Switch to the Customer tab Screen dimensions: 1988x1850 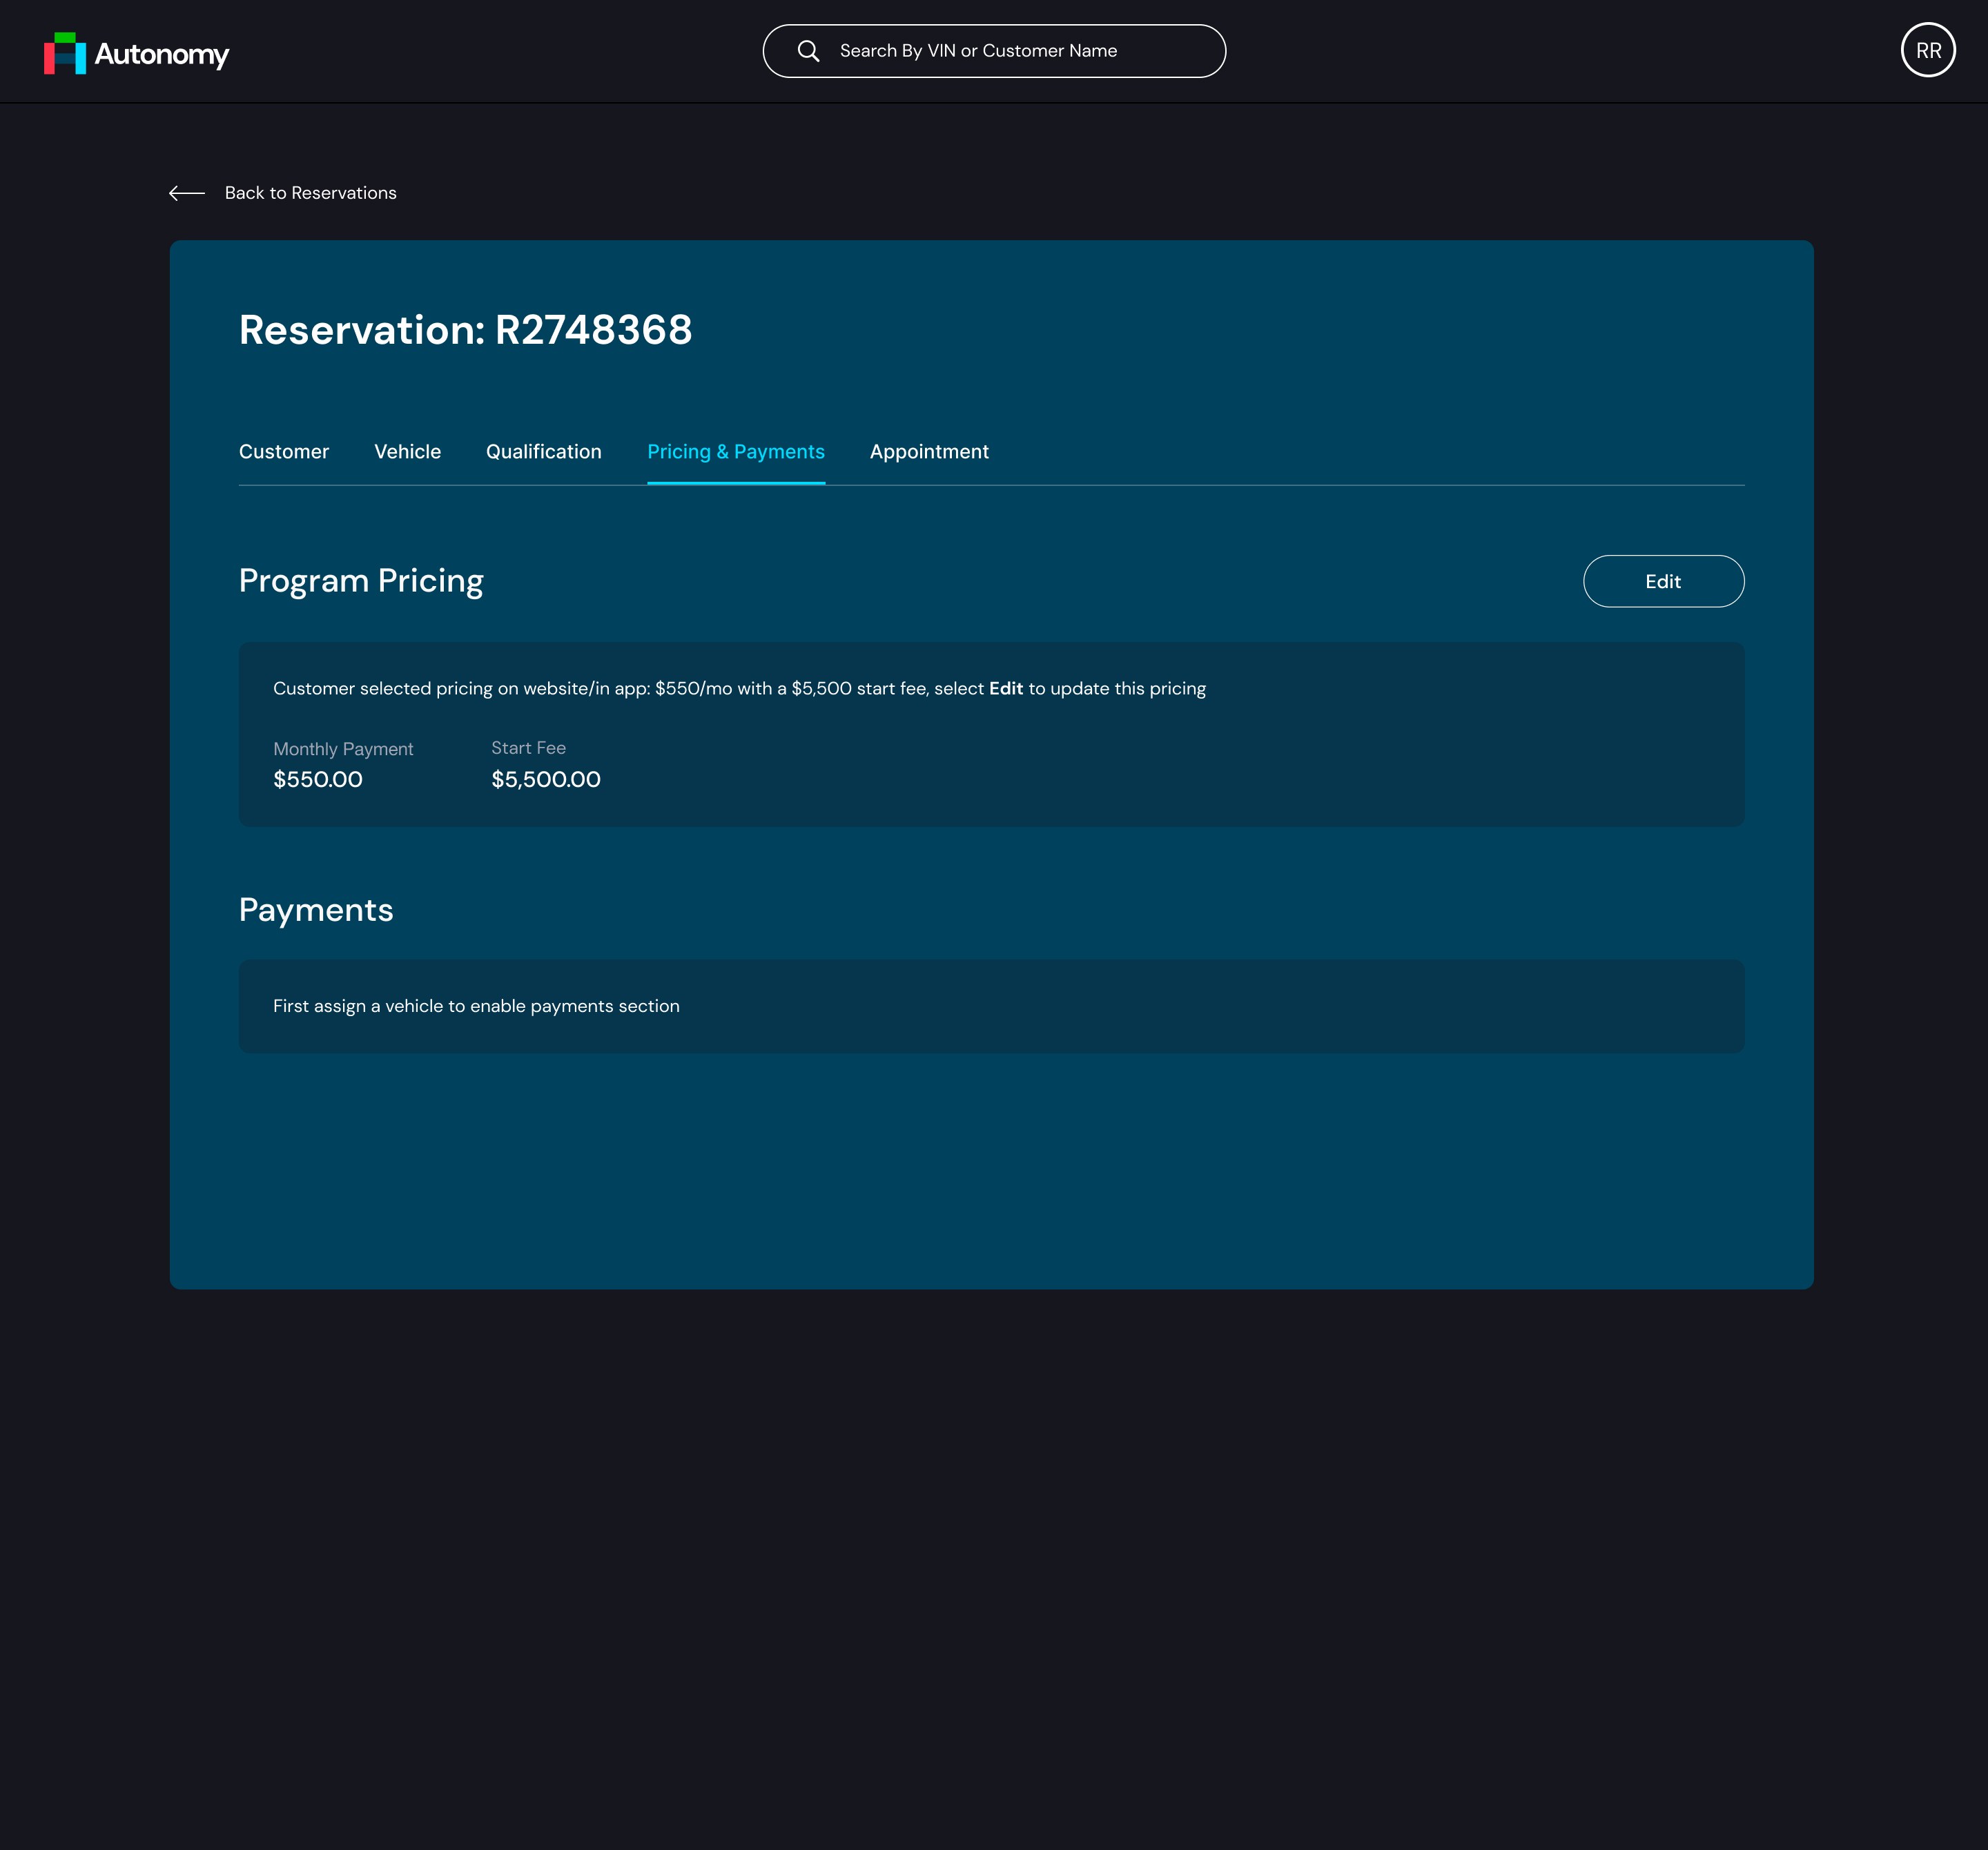point(284,452)
